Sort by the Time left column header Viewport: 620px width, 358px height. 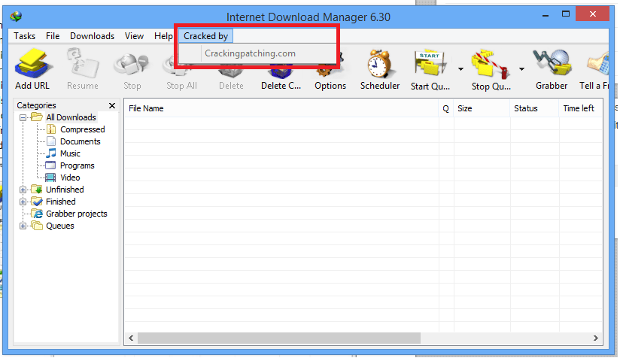pos(580,108)
